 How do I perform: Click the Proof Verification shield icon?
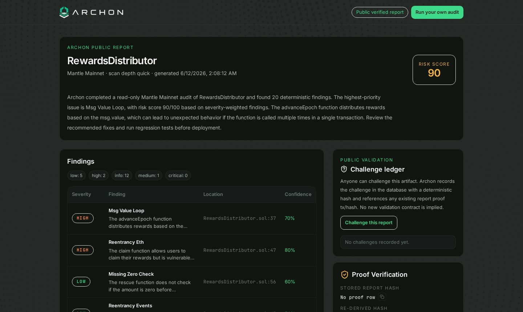click(345, 275)
